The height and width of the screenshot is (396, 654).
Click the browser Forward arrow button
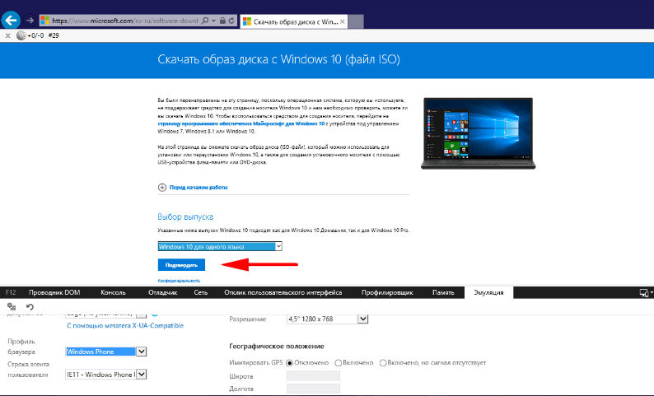(x=30, y=20)
